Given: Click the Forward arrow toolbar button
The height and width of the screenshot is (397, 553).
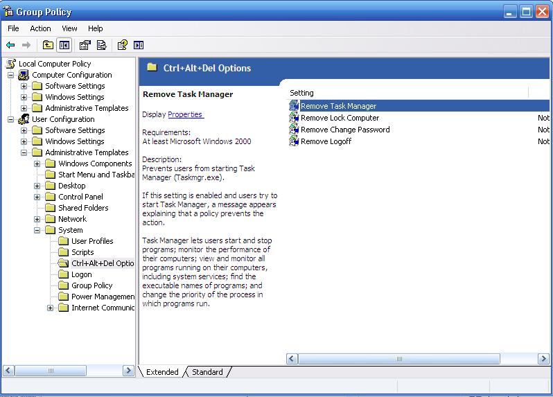Looking at the screenshot, I should coord(26,45).
